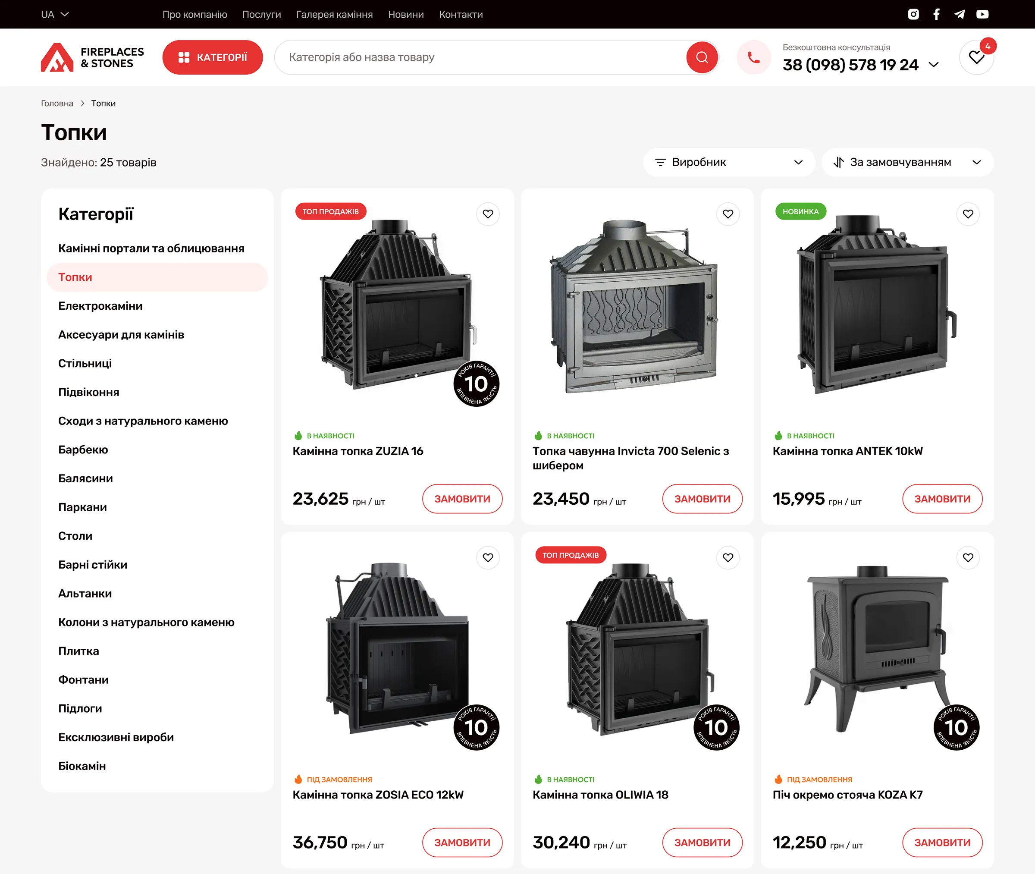Open the Виробник filter dropdown
Image resolution: width=1035 pixels, height=874 pixels.
tap(729, 163)
